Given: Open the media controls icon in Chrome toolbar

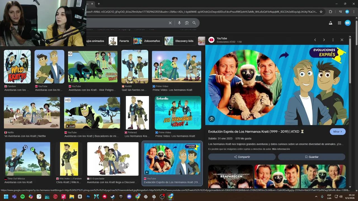Looking at the screenshot, I should [x=340, y=12].
